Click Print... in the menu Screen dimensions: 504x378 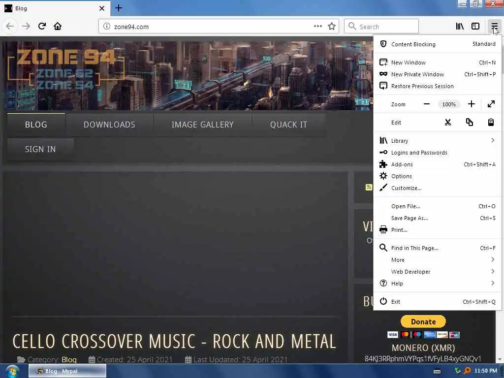(438, 230)
